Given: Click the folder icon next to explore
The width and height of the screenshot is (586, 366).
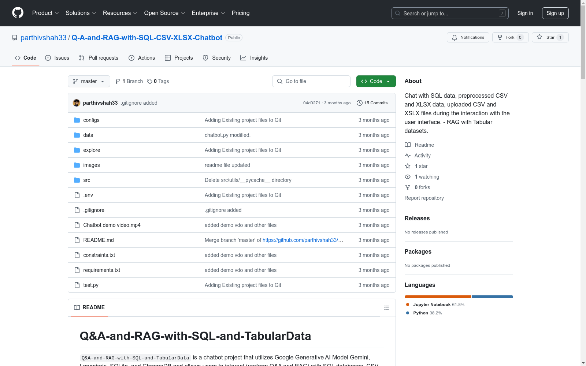Looking at the screenshot, I should [77, 150].
